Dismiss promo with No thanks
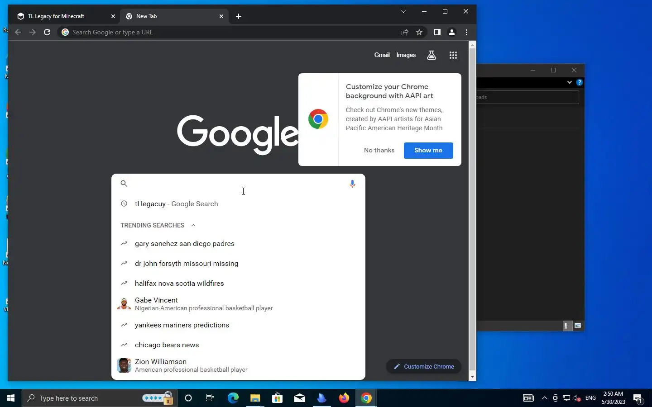652x407 pixels. click(379, 150)
